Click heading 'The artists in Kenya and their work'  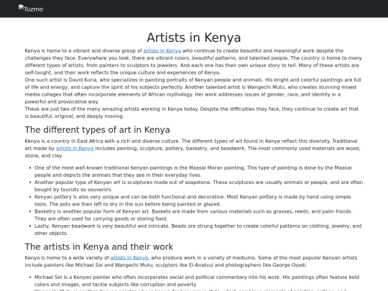pyautogui.click(x=99, y=246)
